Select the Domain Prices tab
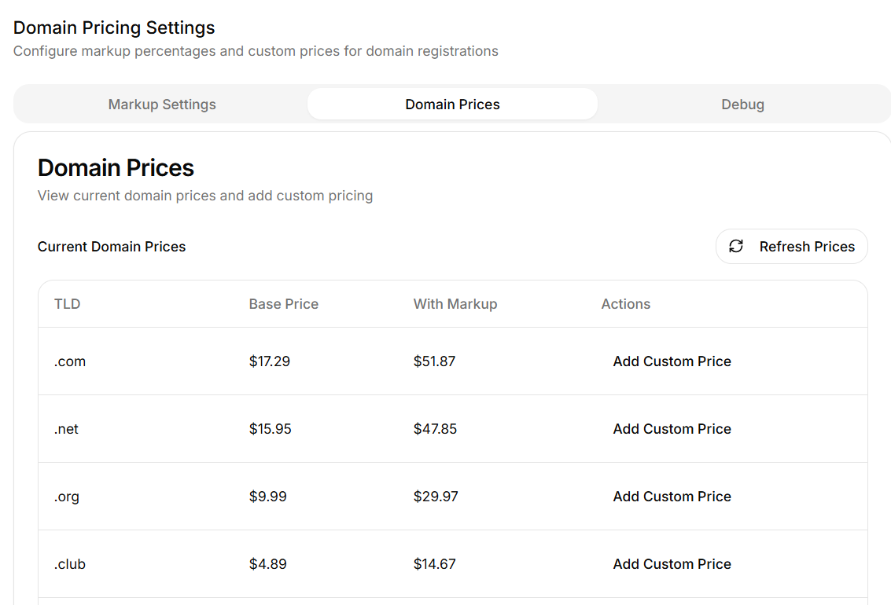The image size is (891, 605). (452, 104)
